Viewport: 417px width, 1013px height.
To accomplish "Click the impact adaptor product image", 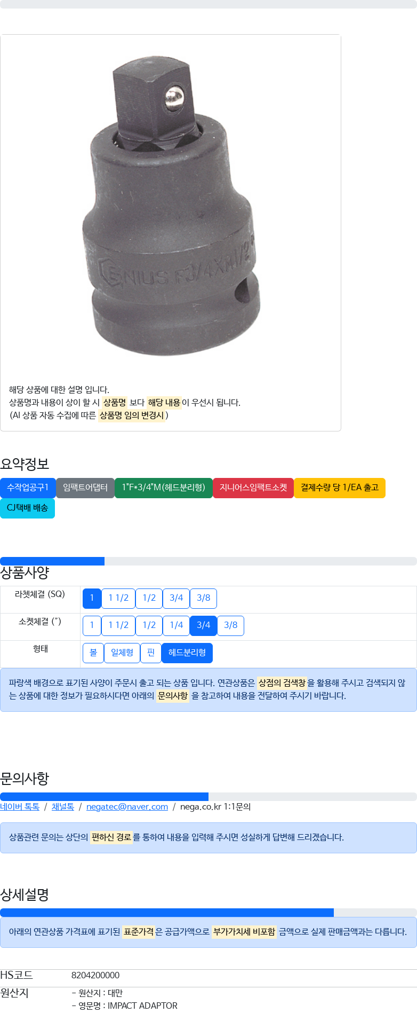I will pos(171,206).
